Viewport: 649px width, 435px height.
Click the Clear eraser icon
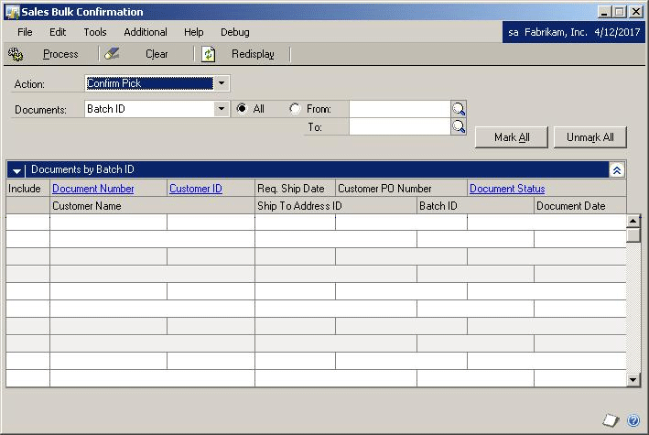pos(112,54)
